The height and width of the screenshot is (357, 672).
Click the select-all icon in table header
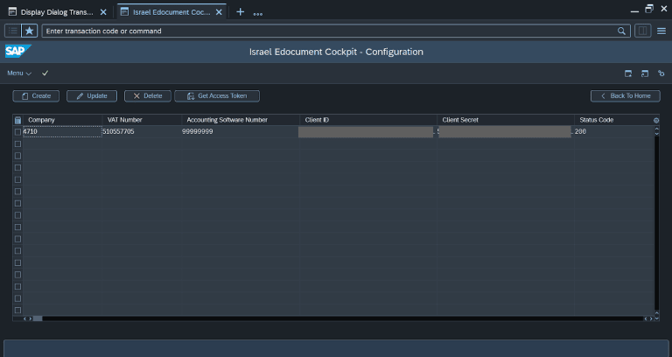point(17,120)
